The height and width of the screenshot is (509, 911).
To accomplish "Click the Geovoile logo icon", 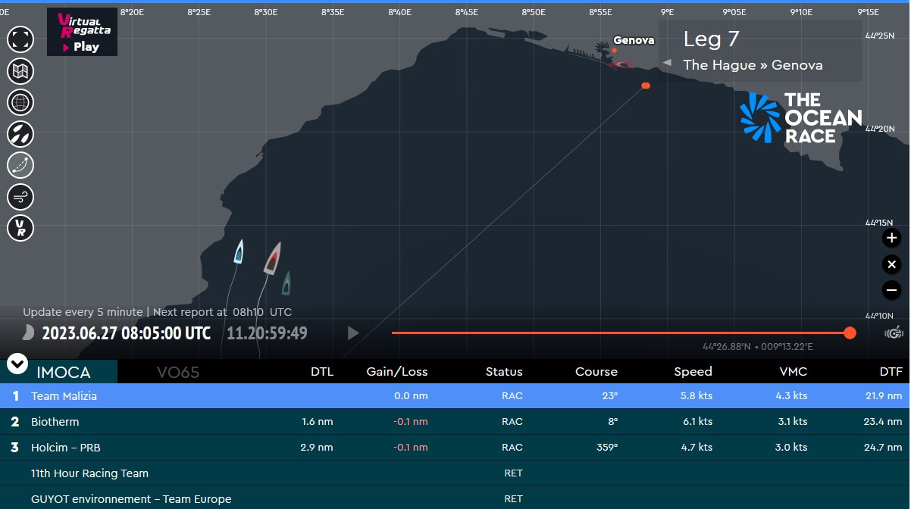I will click(x=894, y=333).
